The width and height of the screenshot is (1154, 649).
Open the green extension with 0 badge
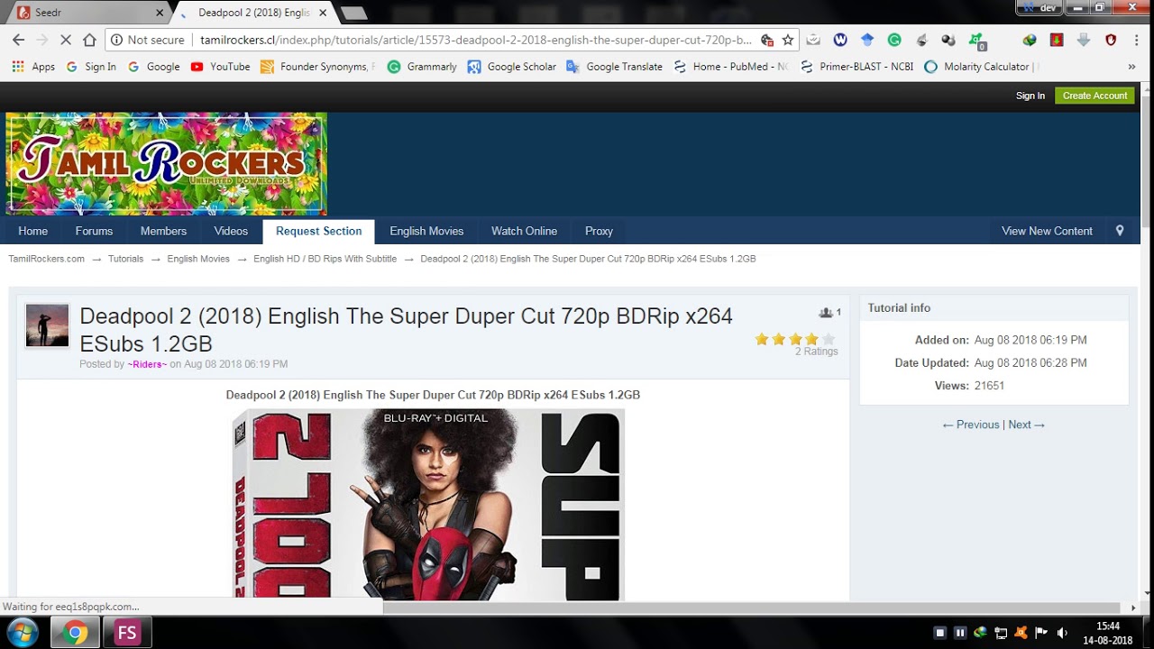click(x=977, y=41)
